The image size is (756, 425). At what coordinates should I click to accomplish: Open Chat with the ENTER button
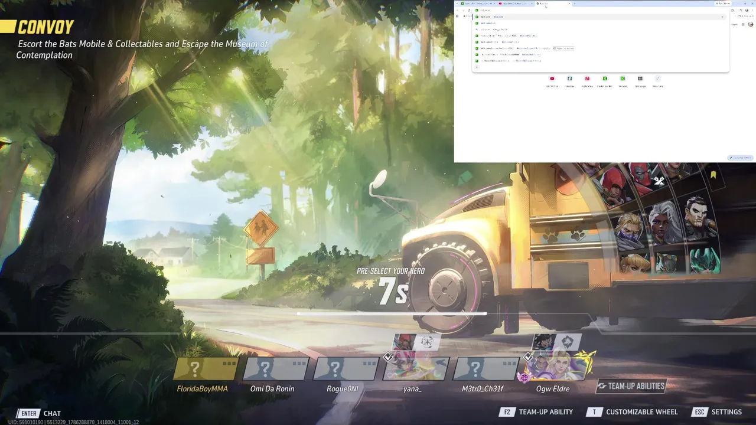[x=39, y=413]
